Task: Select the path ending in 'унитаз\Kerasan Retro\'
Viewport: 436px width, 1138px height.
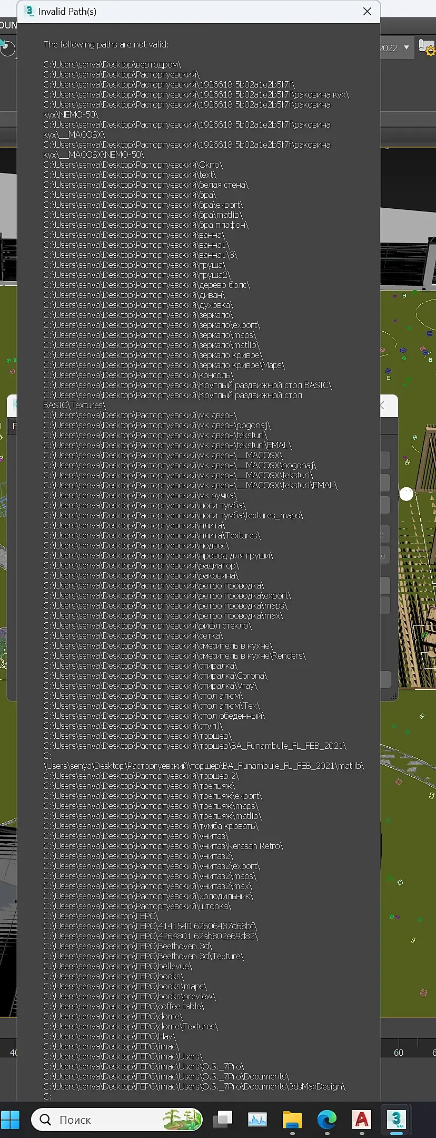Action: [x=164, y=846]
